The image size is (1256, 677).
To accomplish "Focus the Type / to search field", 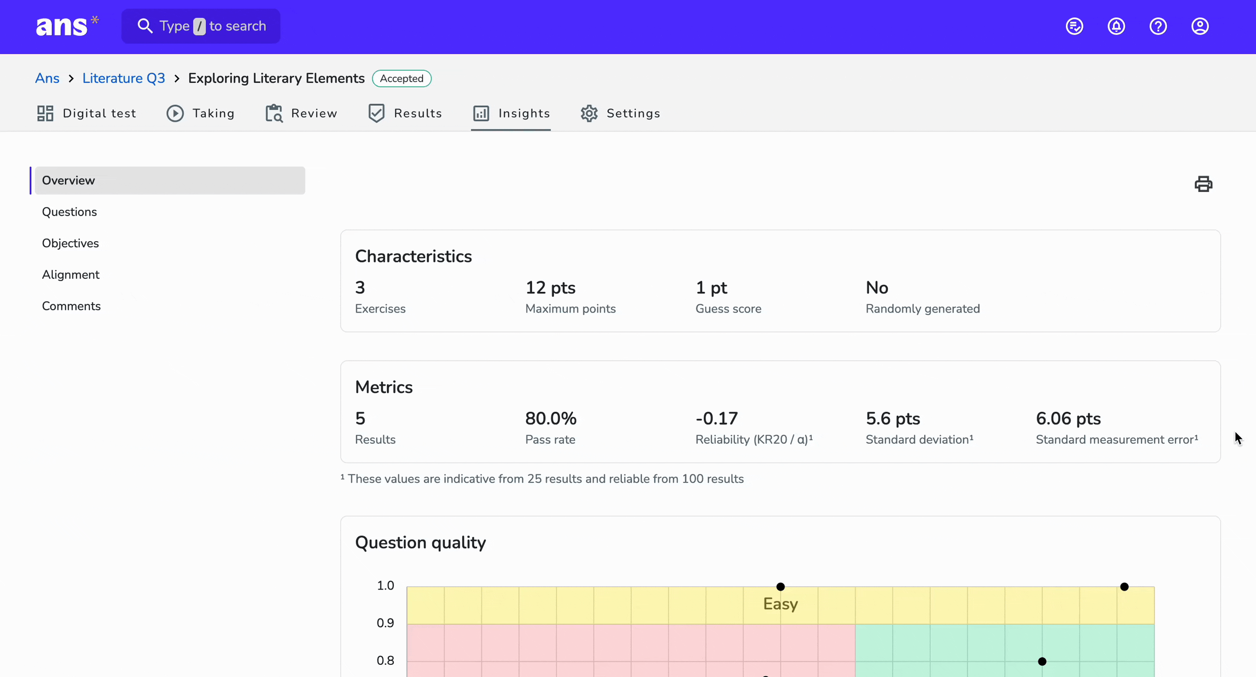I will click(x=201, y=26).
